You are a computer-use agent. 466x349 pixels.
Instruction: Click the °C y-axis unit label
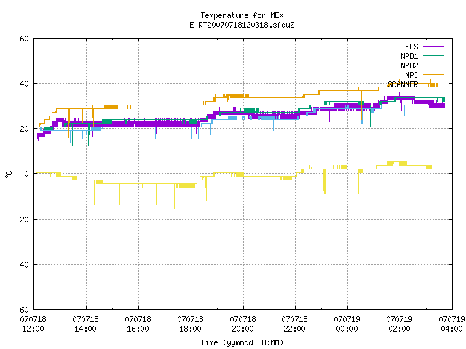[x=9, y=174]
